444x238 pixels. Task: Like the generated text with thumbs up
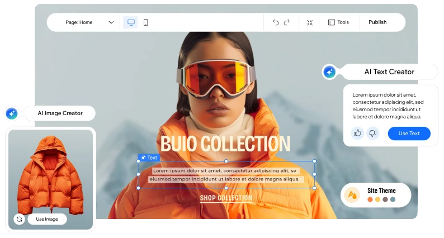(357, 133)
